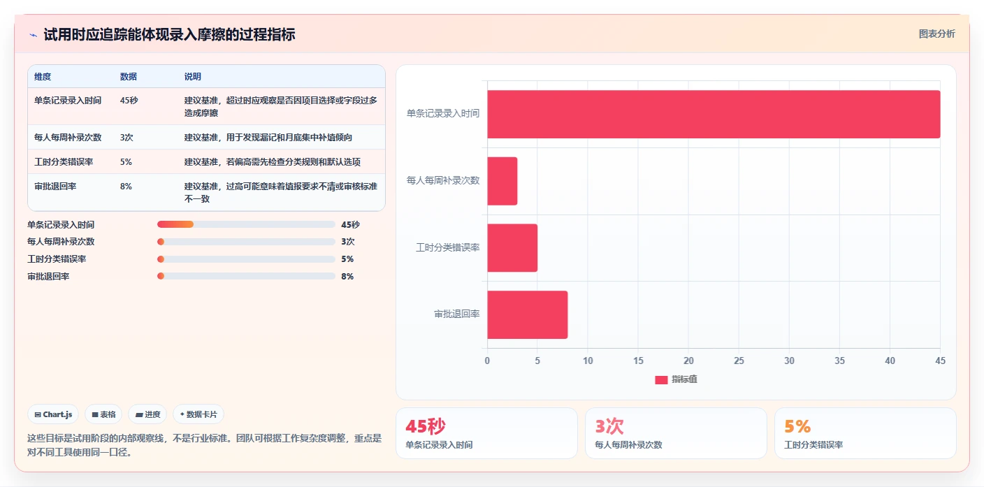
Task: Click the 3次 value in table
Action: click(x=126, y=138)
